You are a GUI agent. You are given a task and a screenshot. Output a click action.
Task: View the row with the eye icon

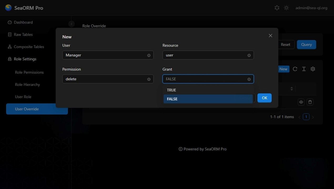pos(301,102)
